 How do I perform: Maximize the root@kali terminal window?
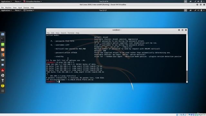pyautogui.click(x=183, y=30)
